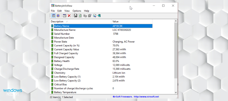Click the value 'Charging, AC Power'

click(x=124, y=42)
